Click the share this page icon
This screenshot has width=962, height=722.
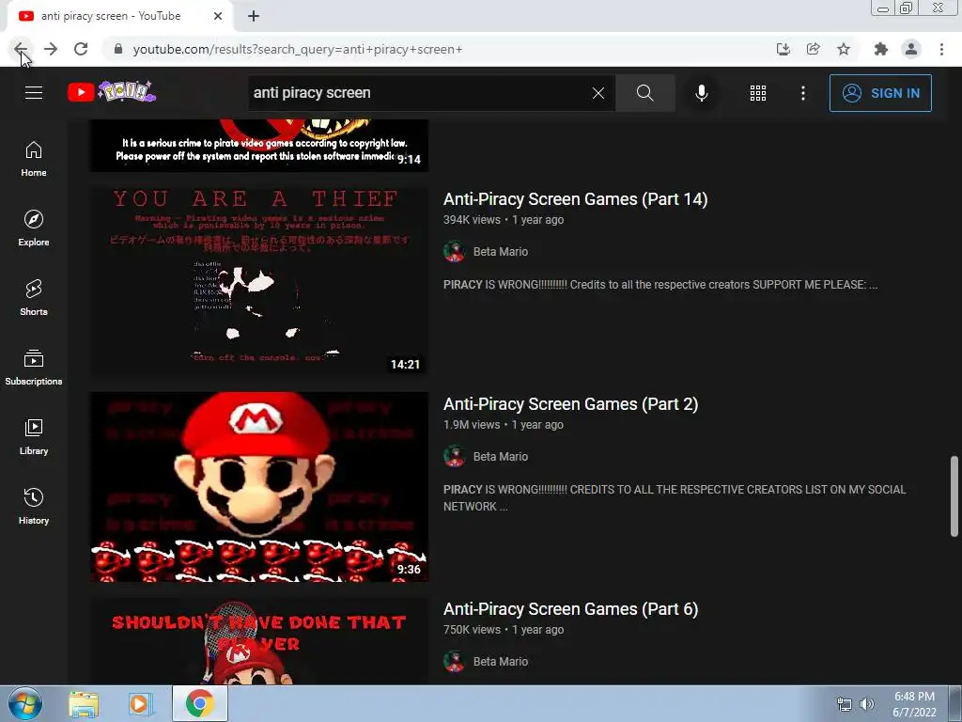(x=814, y=49)
